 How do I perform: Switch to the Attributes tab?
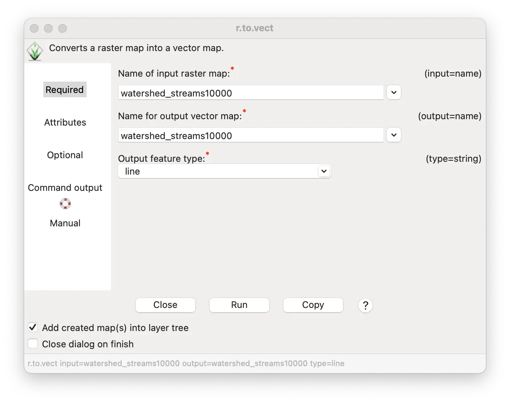pos(65,122)
